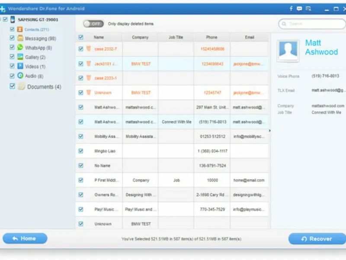Select Designing With company cell

(x=141, y=195)
